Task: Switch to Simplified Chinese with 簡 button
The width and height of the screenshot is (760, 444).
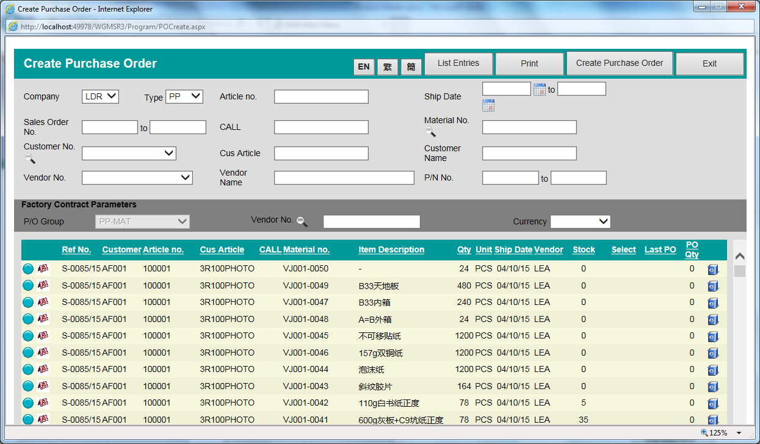Action: [x=411, y=67]
